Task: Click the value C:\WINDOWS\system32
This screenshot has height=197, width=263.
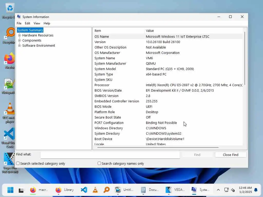Action: tap(164, 133)
